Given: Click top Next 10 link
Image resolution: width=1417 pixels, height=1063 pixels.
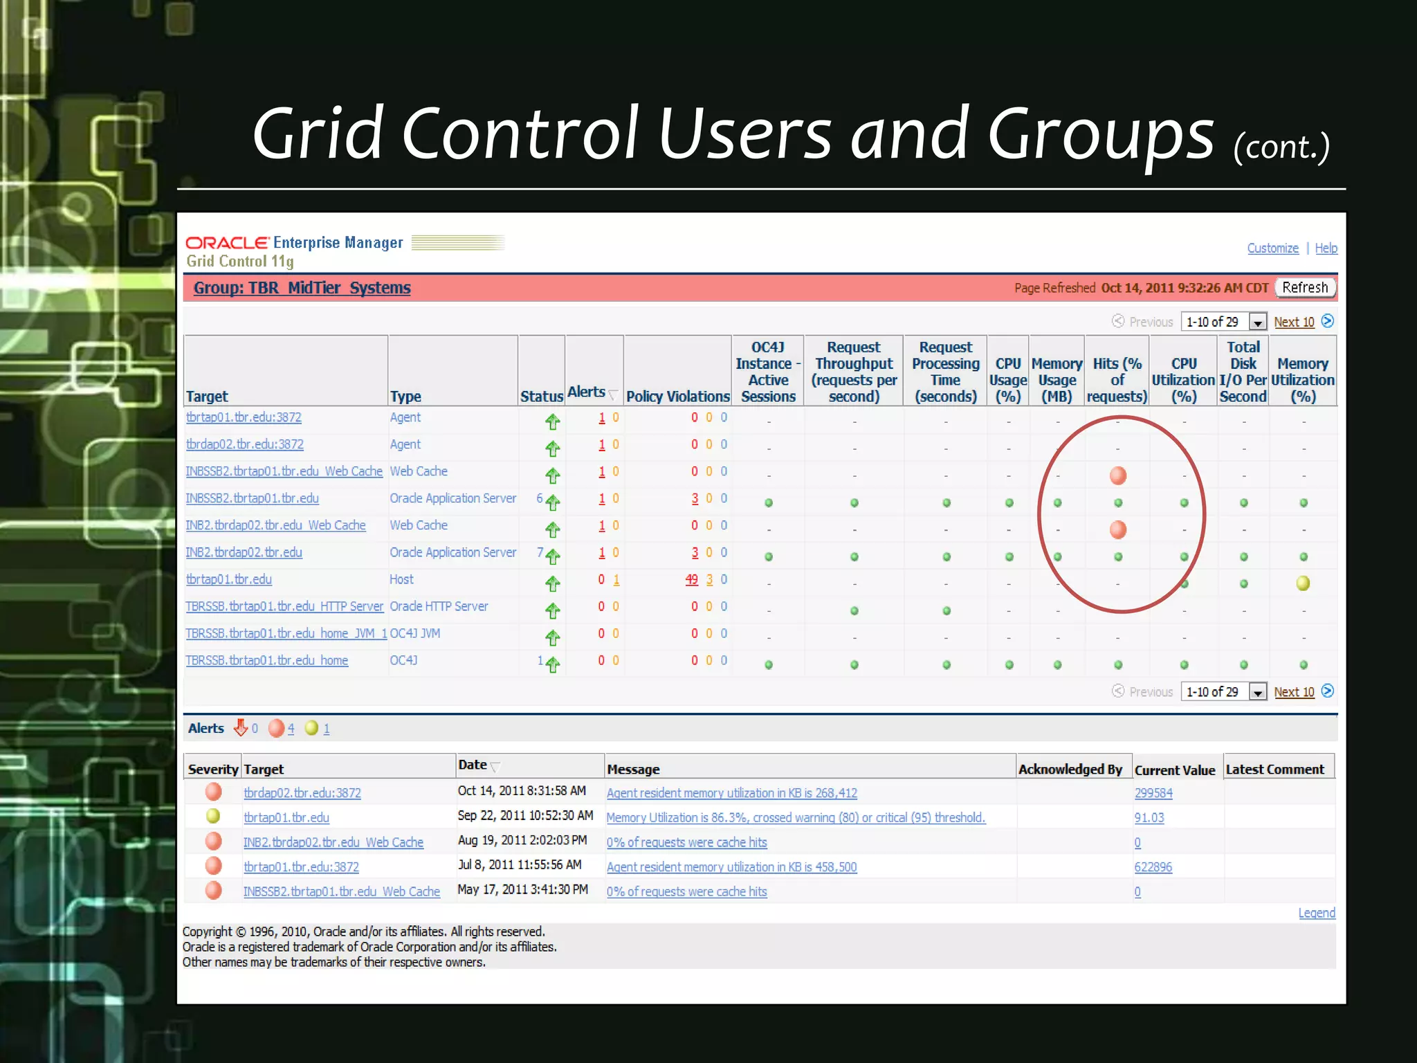Looking at the screenshot, I should click(x=1294, y=322).
